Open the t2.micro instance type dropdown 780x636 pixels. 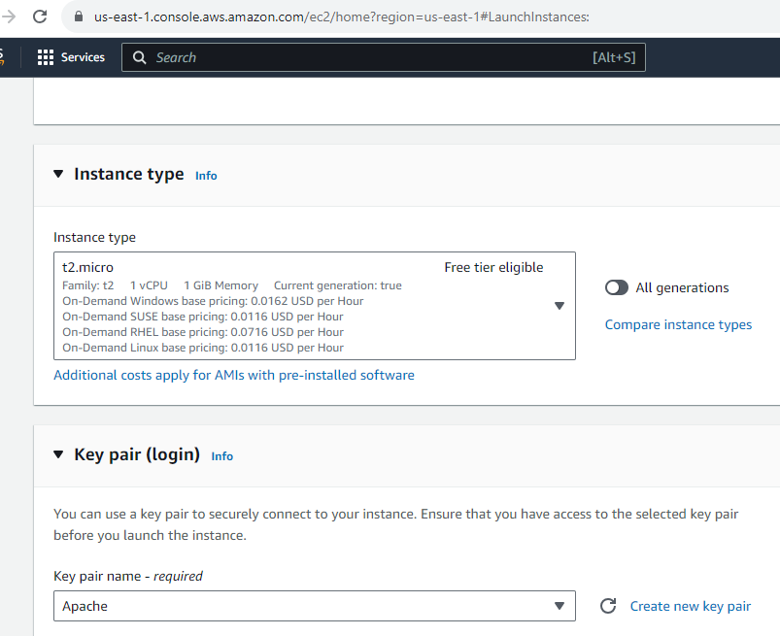click(x=315, y=306)
